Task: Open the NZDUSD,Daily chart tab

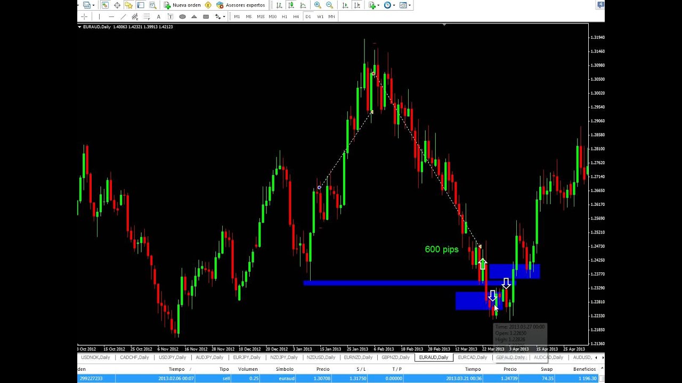Action: (321, 357)
